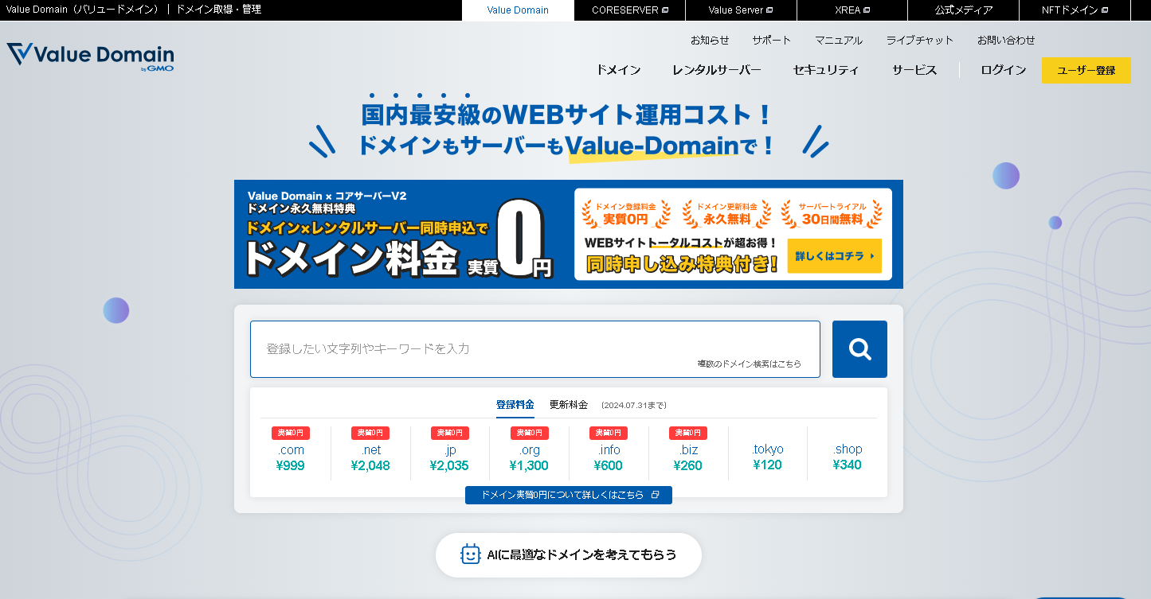
Task: Click the ドメイン料金 実質0円 promo banner
Action: (569, 234)
